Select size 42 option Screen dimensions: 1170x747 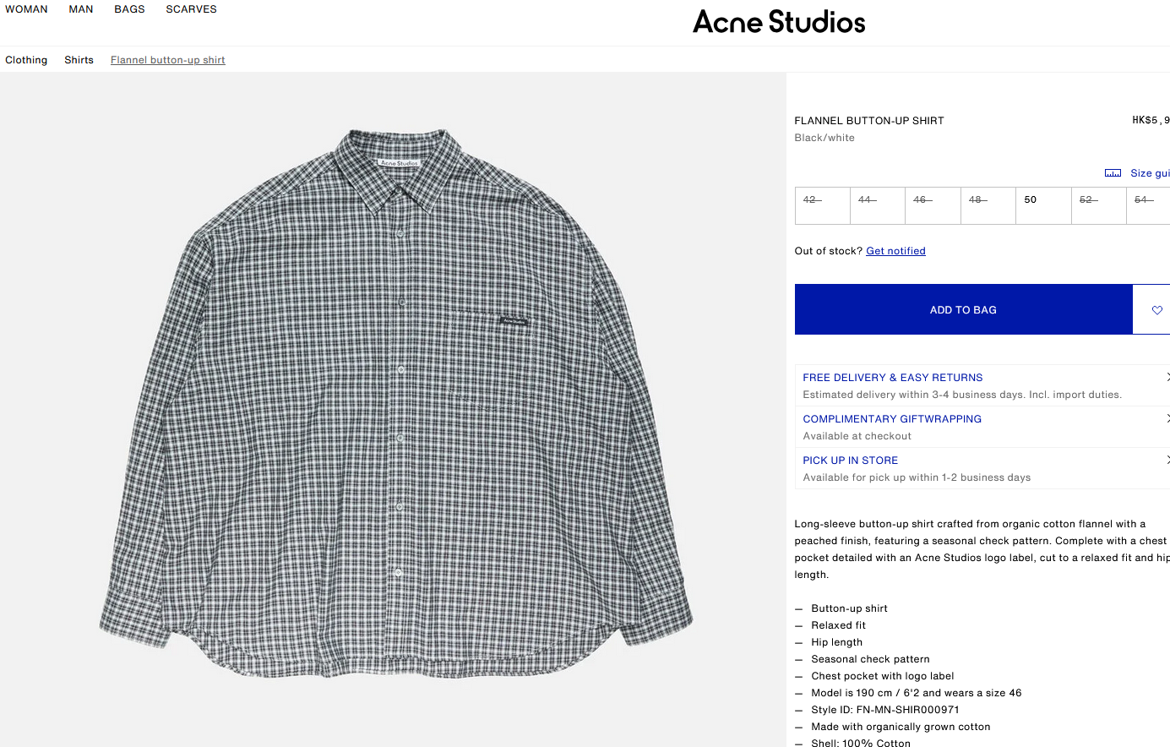(x=822, y=205)
